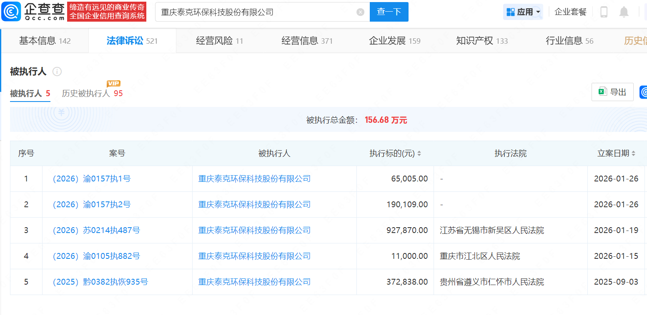647x315 pixels.
Task: Click the Qcc.com logo
Action: point(33,12)
